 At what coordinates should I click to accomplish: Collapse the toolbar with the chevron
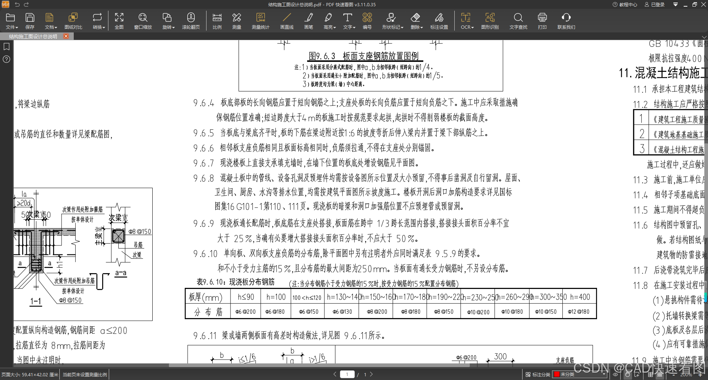click(x=704, y=37)
